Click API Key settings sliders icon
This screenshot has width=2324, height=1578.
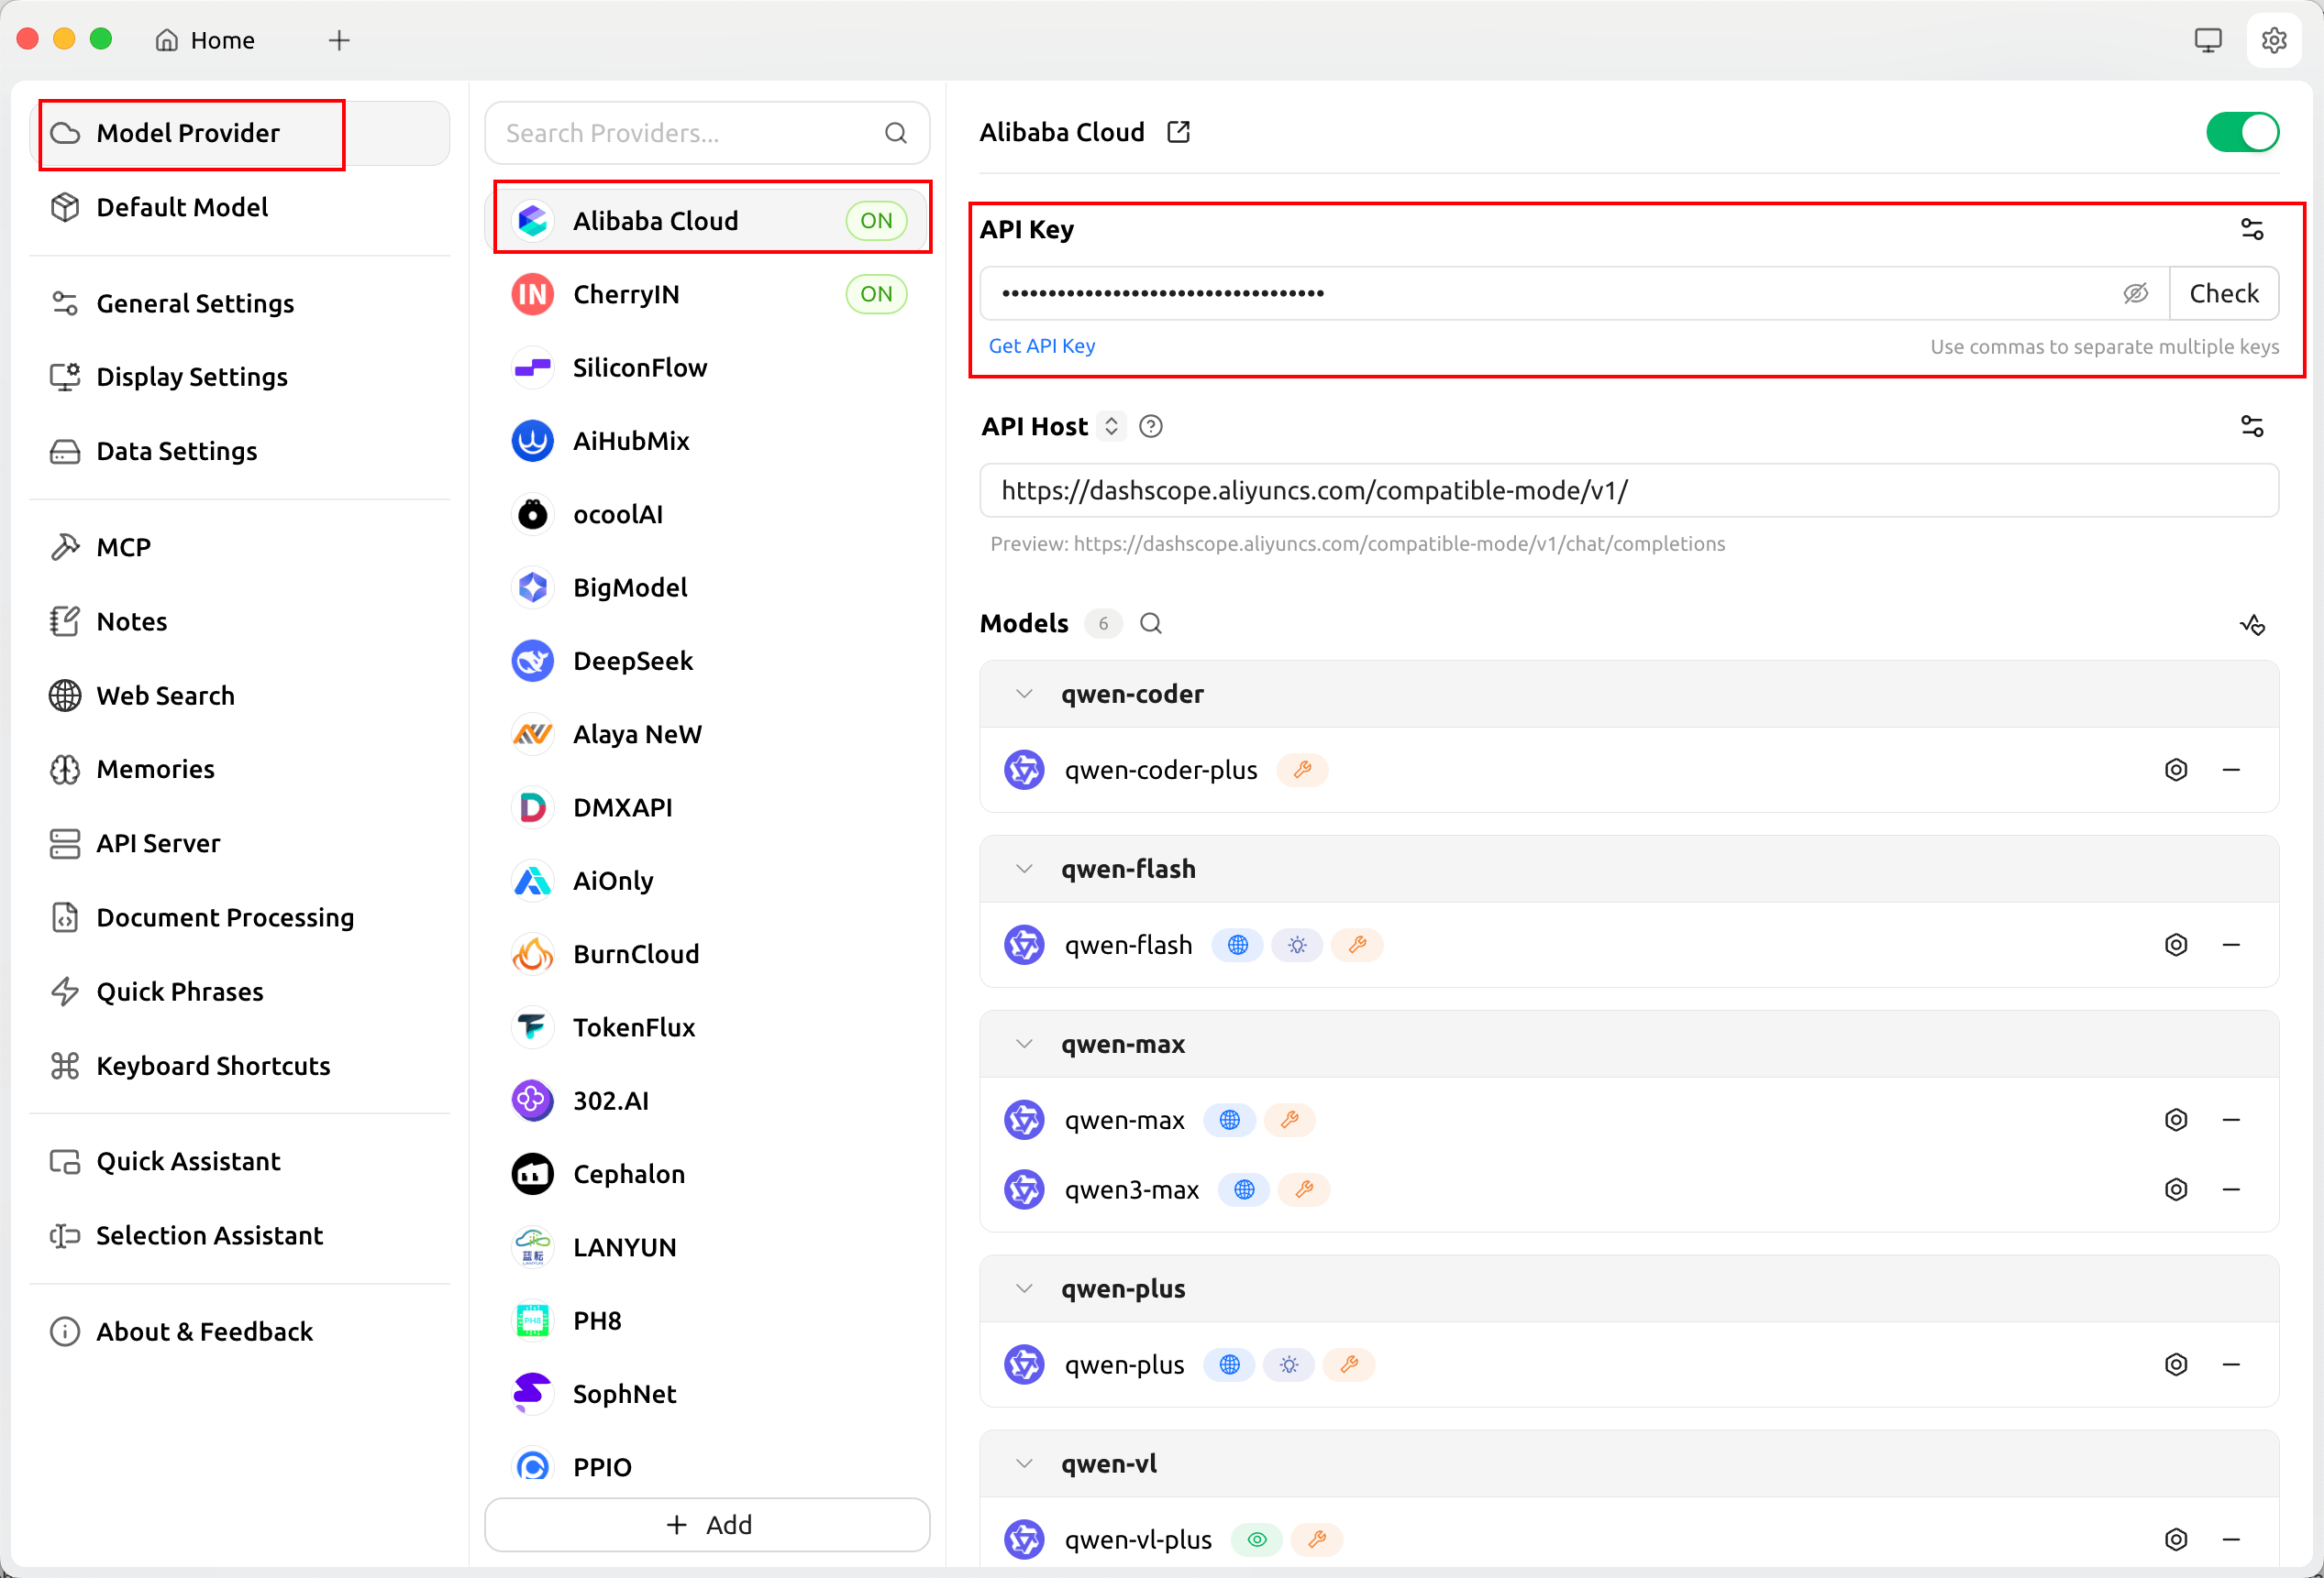coord(2251,229)
